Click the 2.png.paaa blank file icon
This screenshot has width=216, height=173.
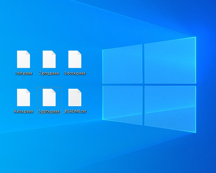[x=49, y=59]
